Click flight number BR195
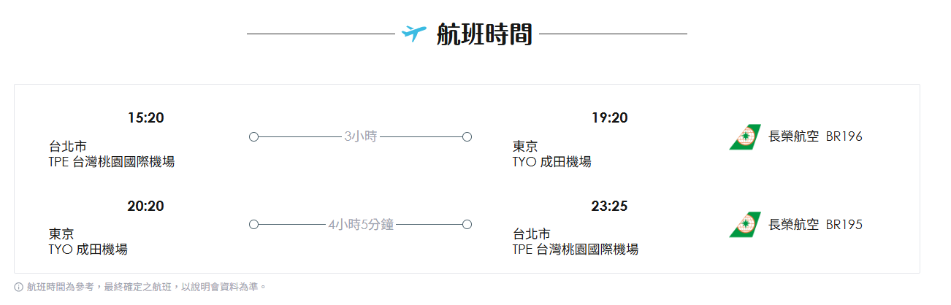The width and height of the screenshot is (951, 305). click(x=844, y=225)
